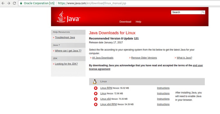220x114 pixels.
Task: Click the green padlock security icon
Action: 21,3
